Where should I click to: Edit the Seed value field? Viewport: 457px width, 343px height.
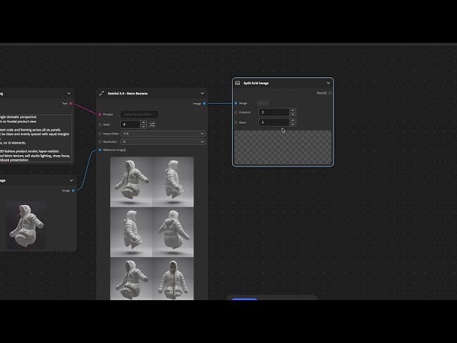[x=130, y=124]
